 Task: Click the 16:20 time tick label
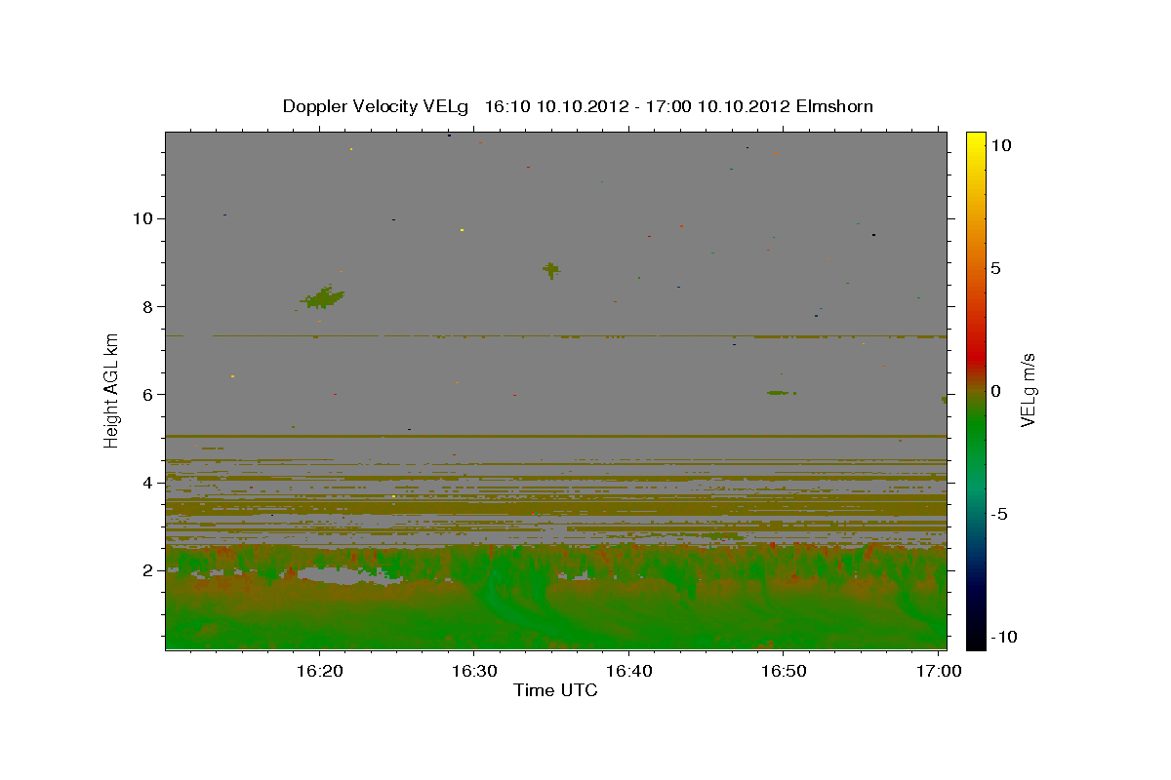(x=319, y=671)
